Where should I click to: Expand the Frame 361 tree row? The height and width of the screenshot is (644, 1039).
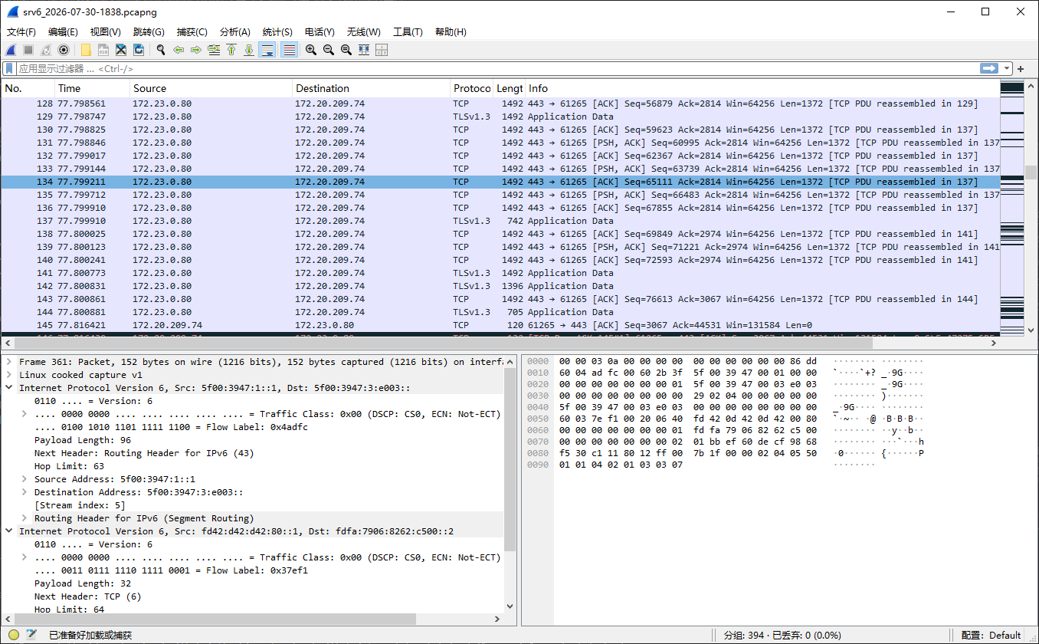[9, 361]
